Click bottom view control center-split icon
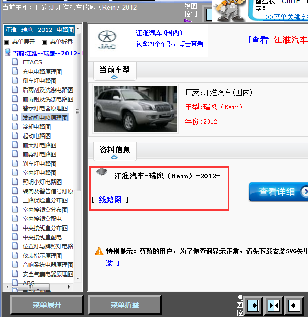The width and height of the screenshot is (308, 317). (x=274, y=305)
